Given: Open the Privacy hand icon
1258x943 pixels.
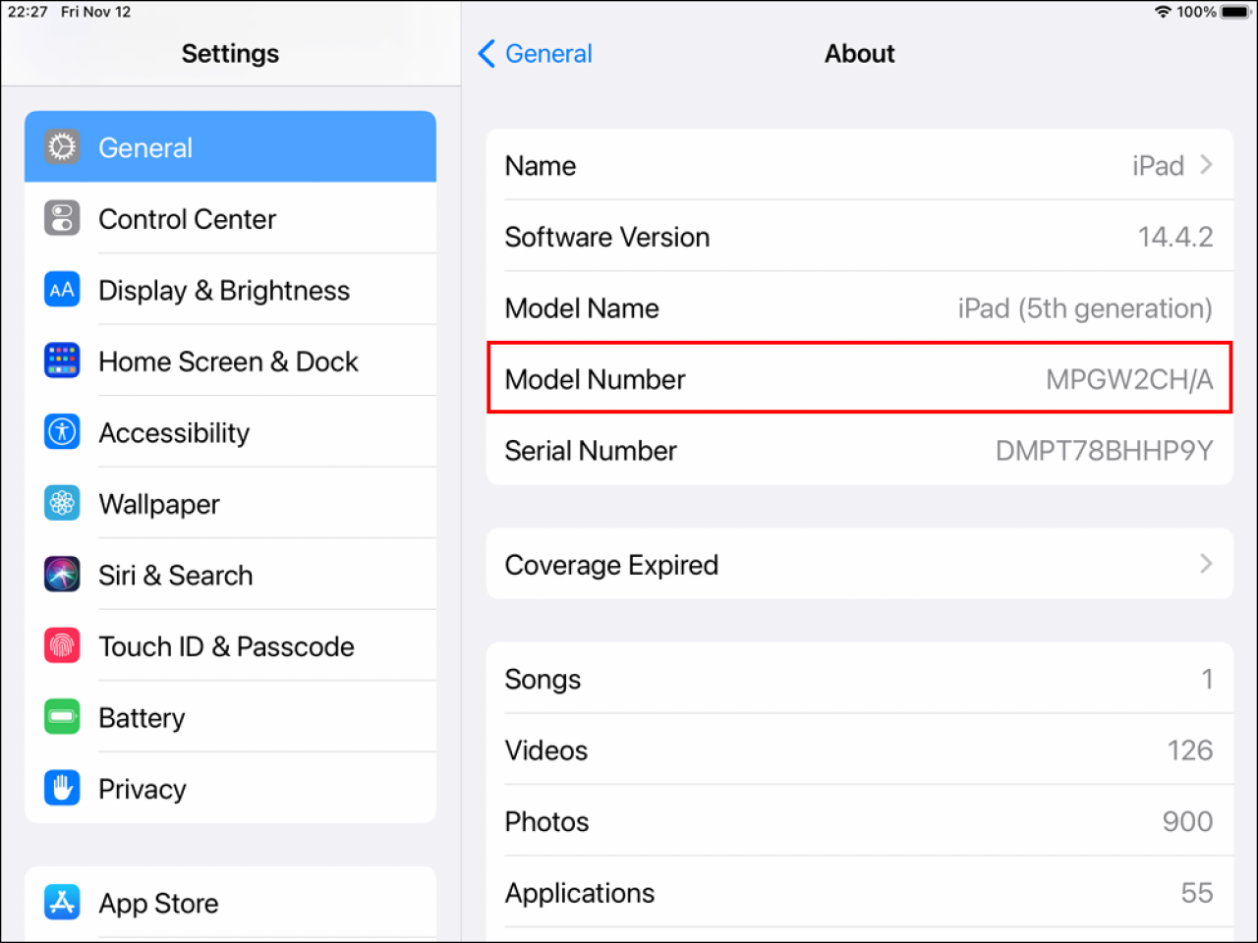Looking at the screenshot, I should 62,788.
